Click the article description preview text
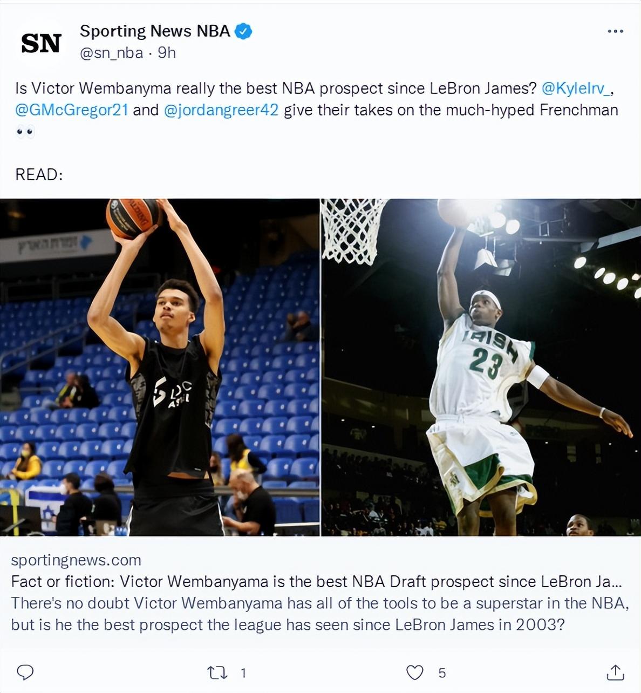 tap(320, 614)
